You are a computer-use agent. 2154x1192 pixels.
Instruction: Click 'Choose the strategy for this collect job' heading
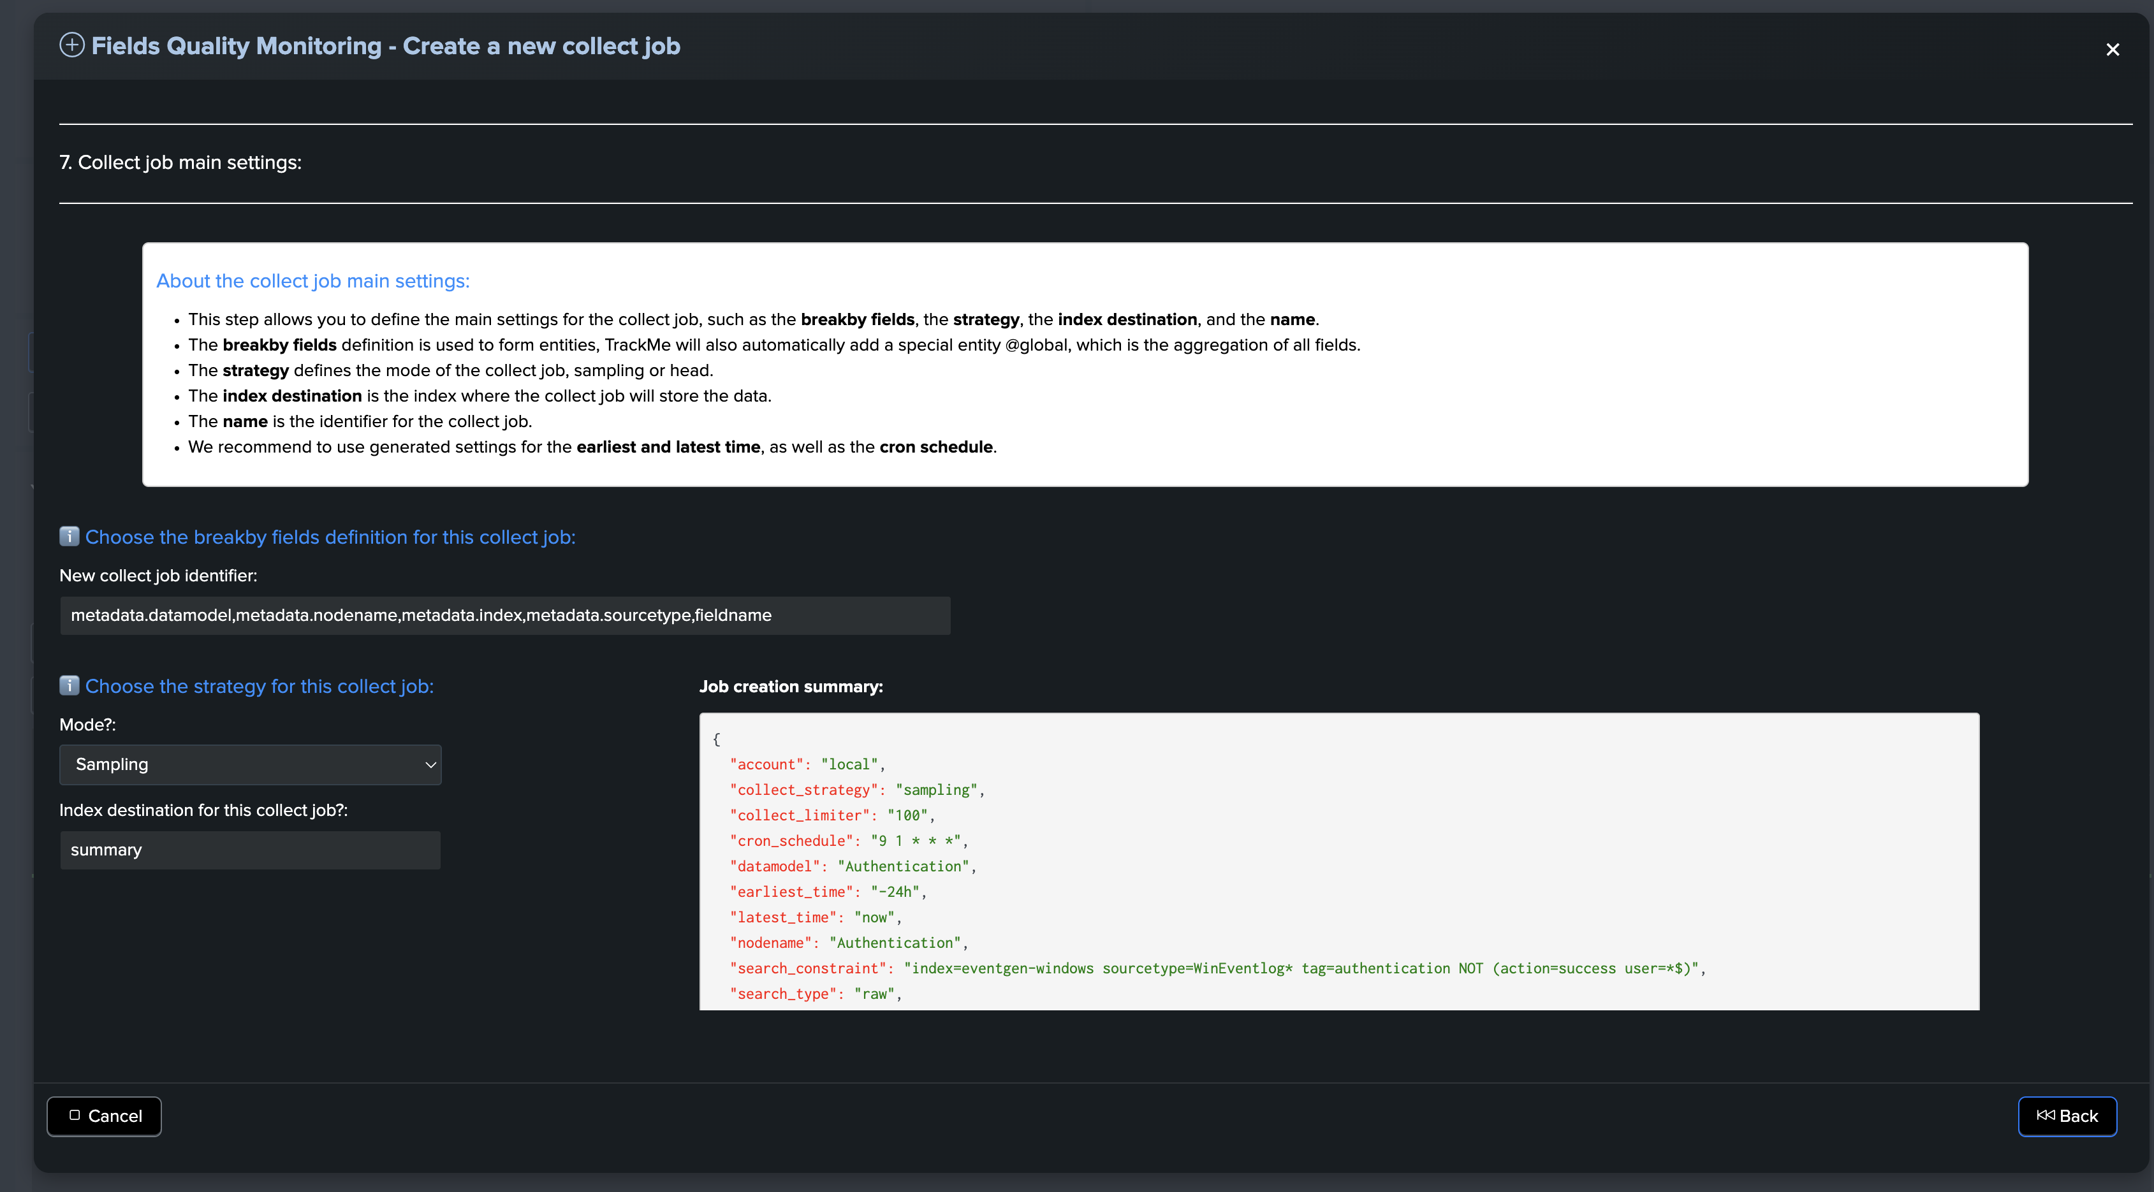pos(260,687)
